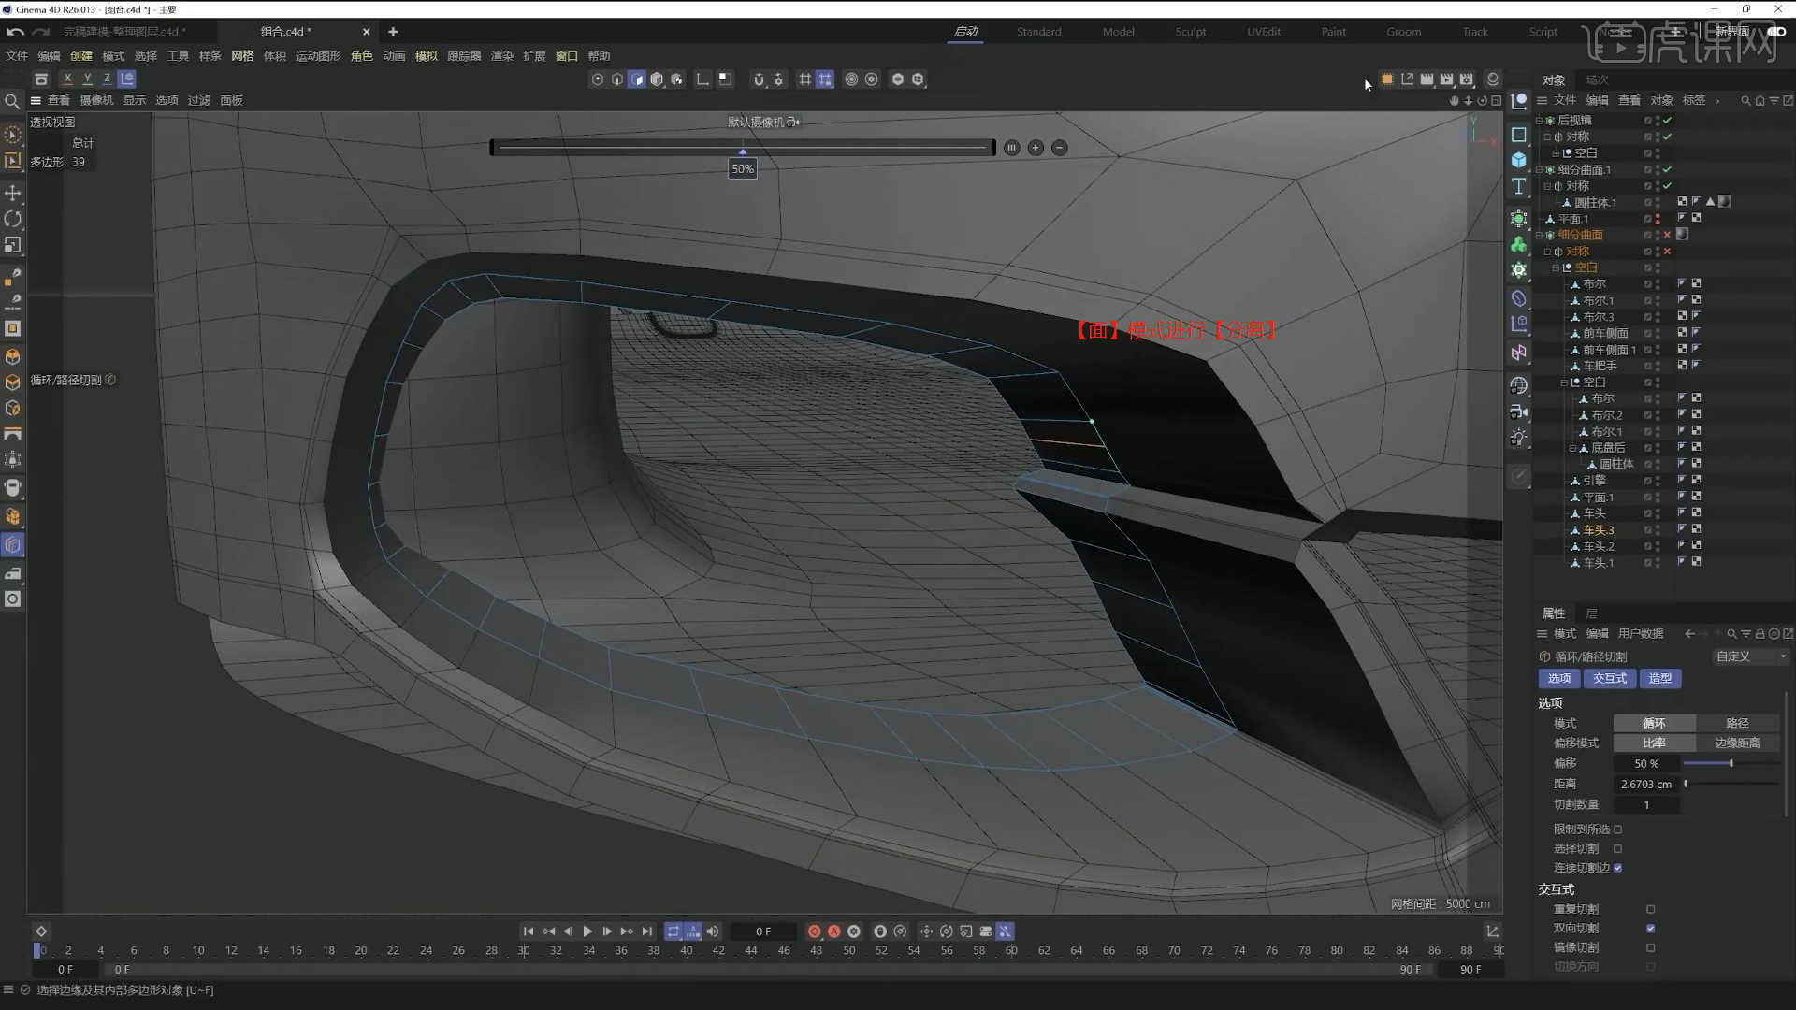Jump to the animation start
Screen dimensions: 1796x1010
click(529, 931)
